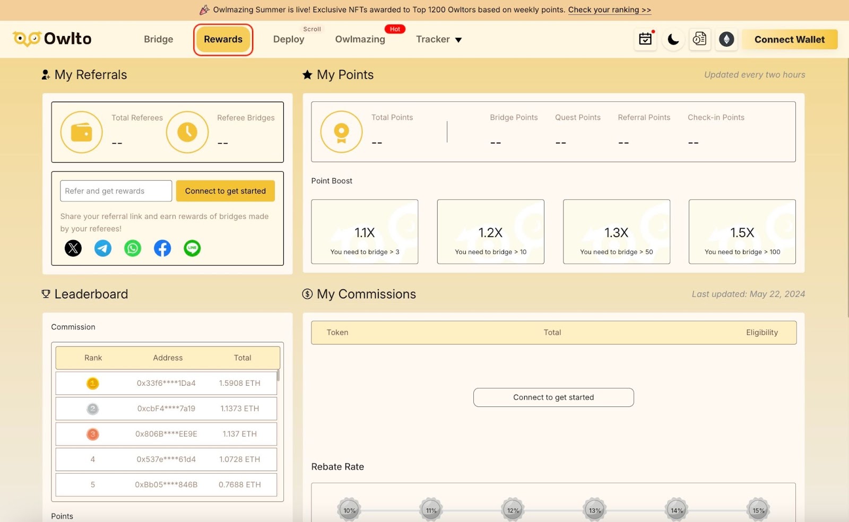The height and width of the screenshot is (522, 849).
Task: Open the Bridge tab
Action: (159, 39)
